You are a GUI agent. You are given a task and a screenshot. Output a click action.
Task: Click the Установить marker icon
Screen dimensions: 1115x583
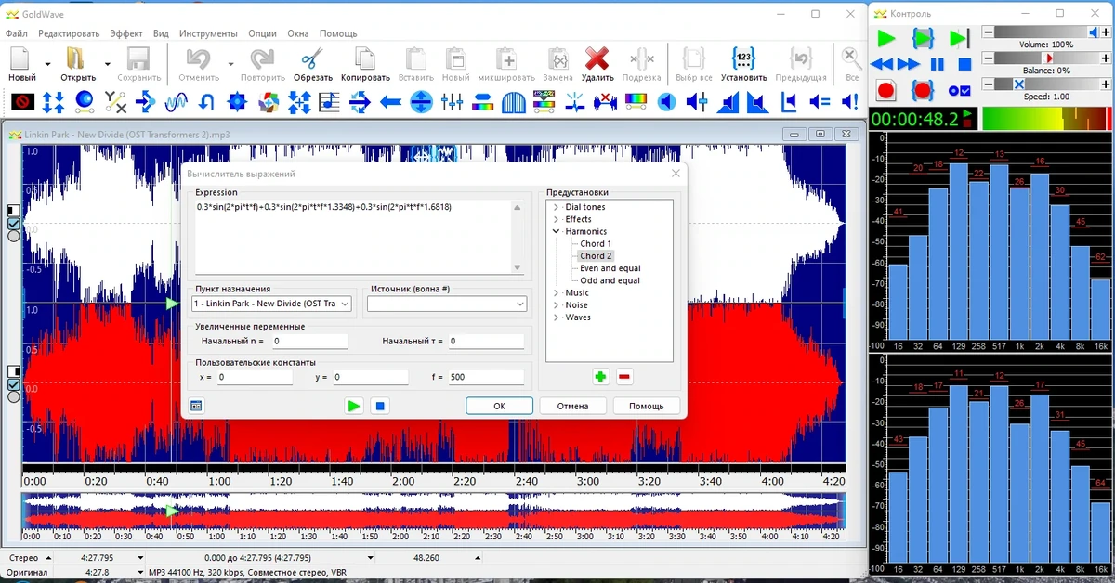coord(743,58)
